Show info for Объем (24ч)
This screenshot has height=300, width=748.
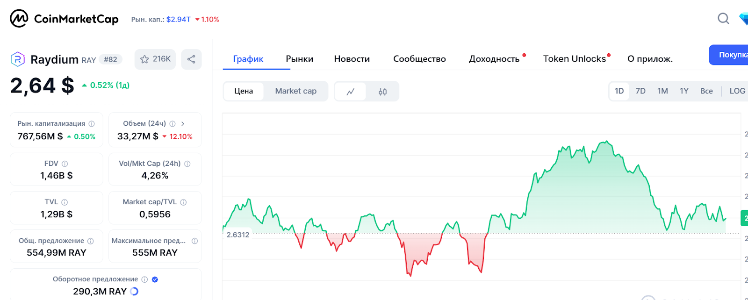click(173, 124)
